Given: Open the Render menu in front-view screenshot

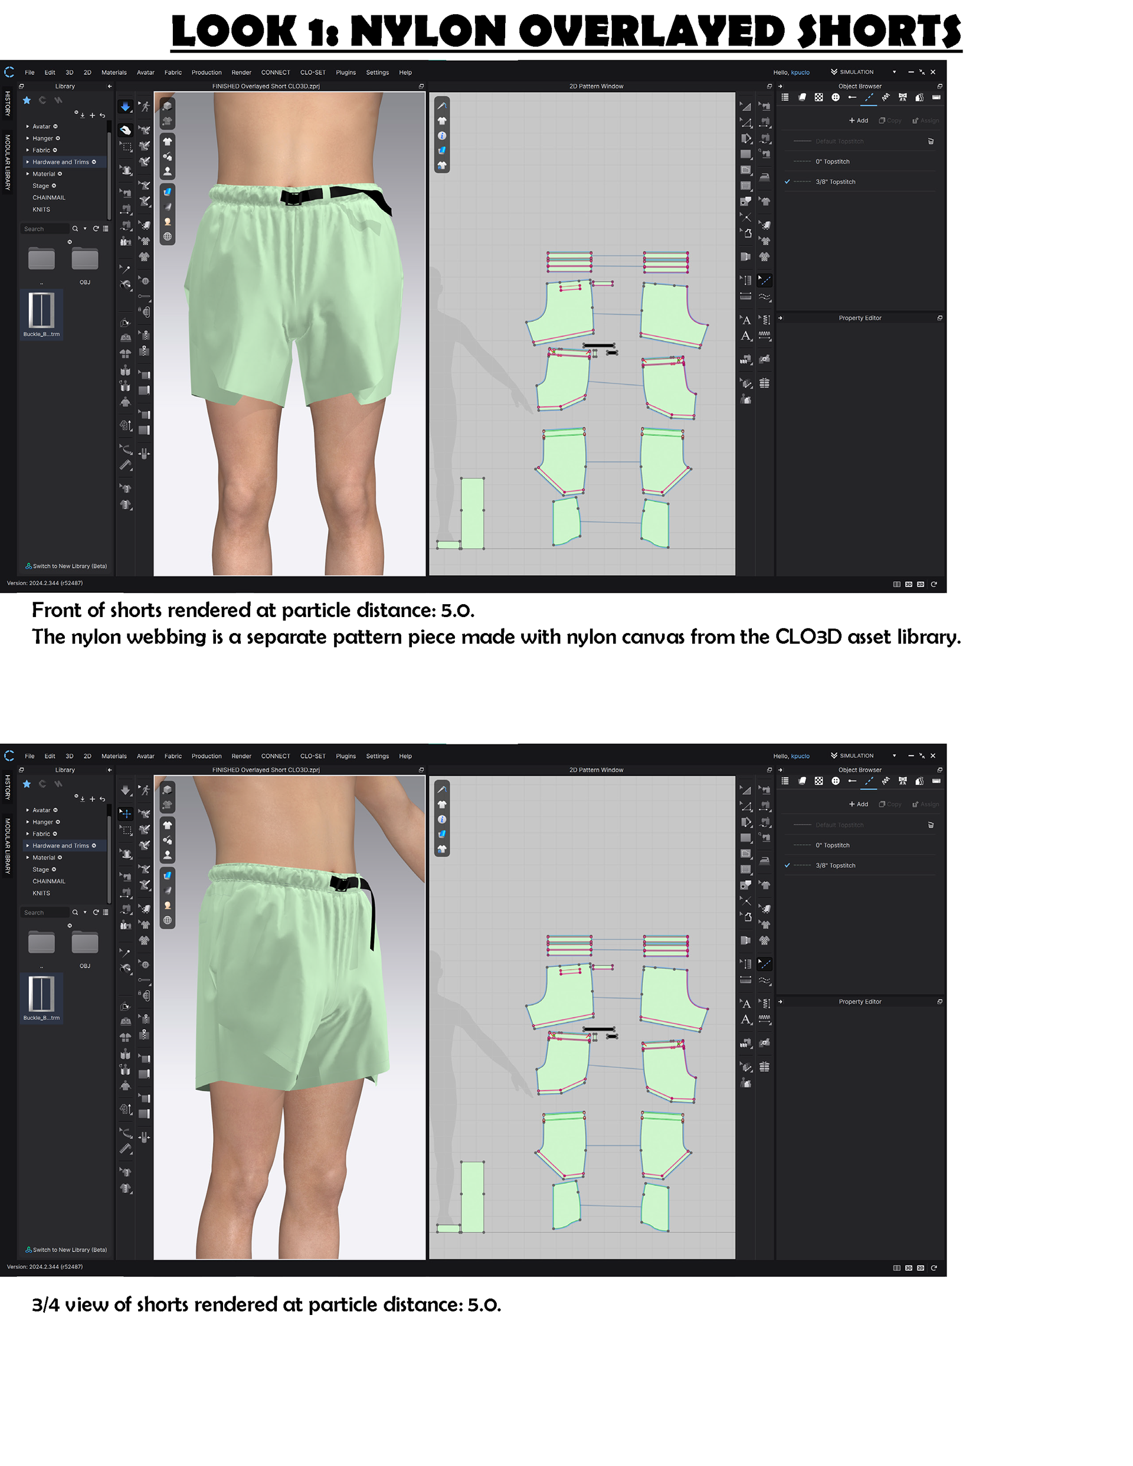Looking at the screenshot, I should click(241, 73).
